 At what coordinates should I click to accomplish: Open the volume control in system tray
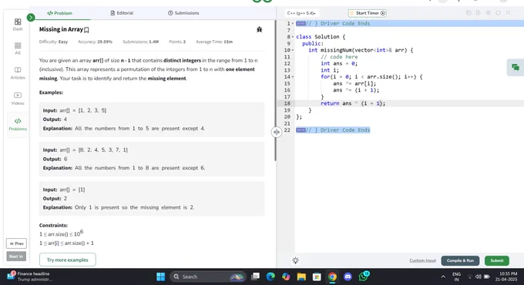479,277
